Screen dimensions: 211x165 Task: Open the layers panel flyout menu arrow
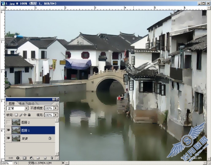[x=57, y=104]
